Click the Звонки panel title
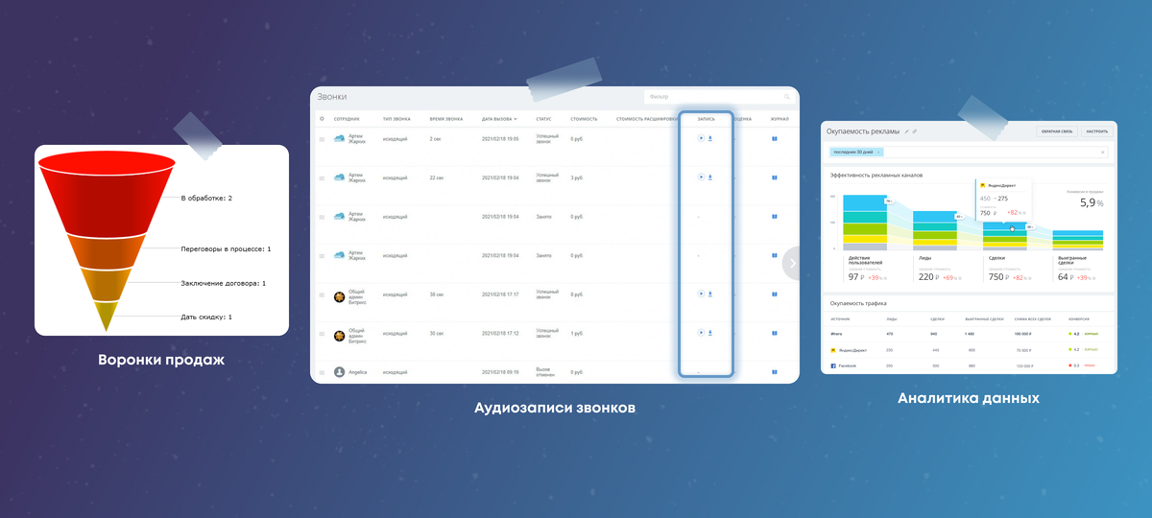 (x=332, y=97)
